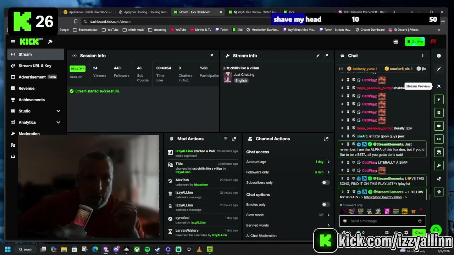Timeout LilaAlt using the hourglass icon

pos(348,136)
